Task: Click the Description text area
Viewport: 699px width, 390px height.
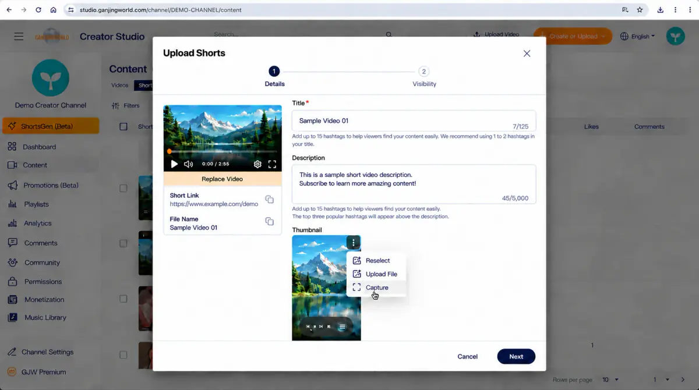Action: (x=414, y=184)
